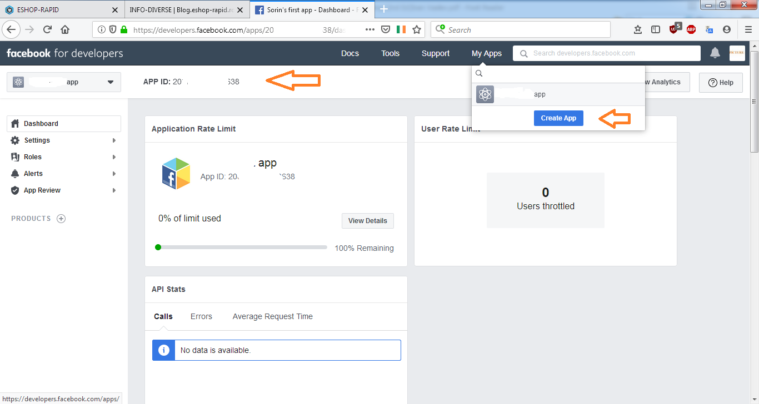Click the browser Back arrow button

(x=12, y=29)
